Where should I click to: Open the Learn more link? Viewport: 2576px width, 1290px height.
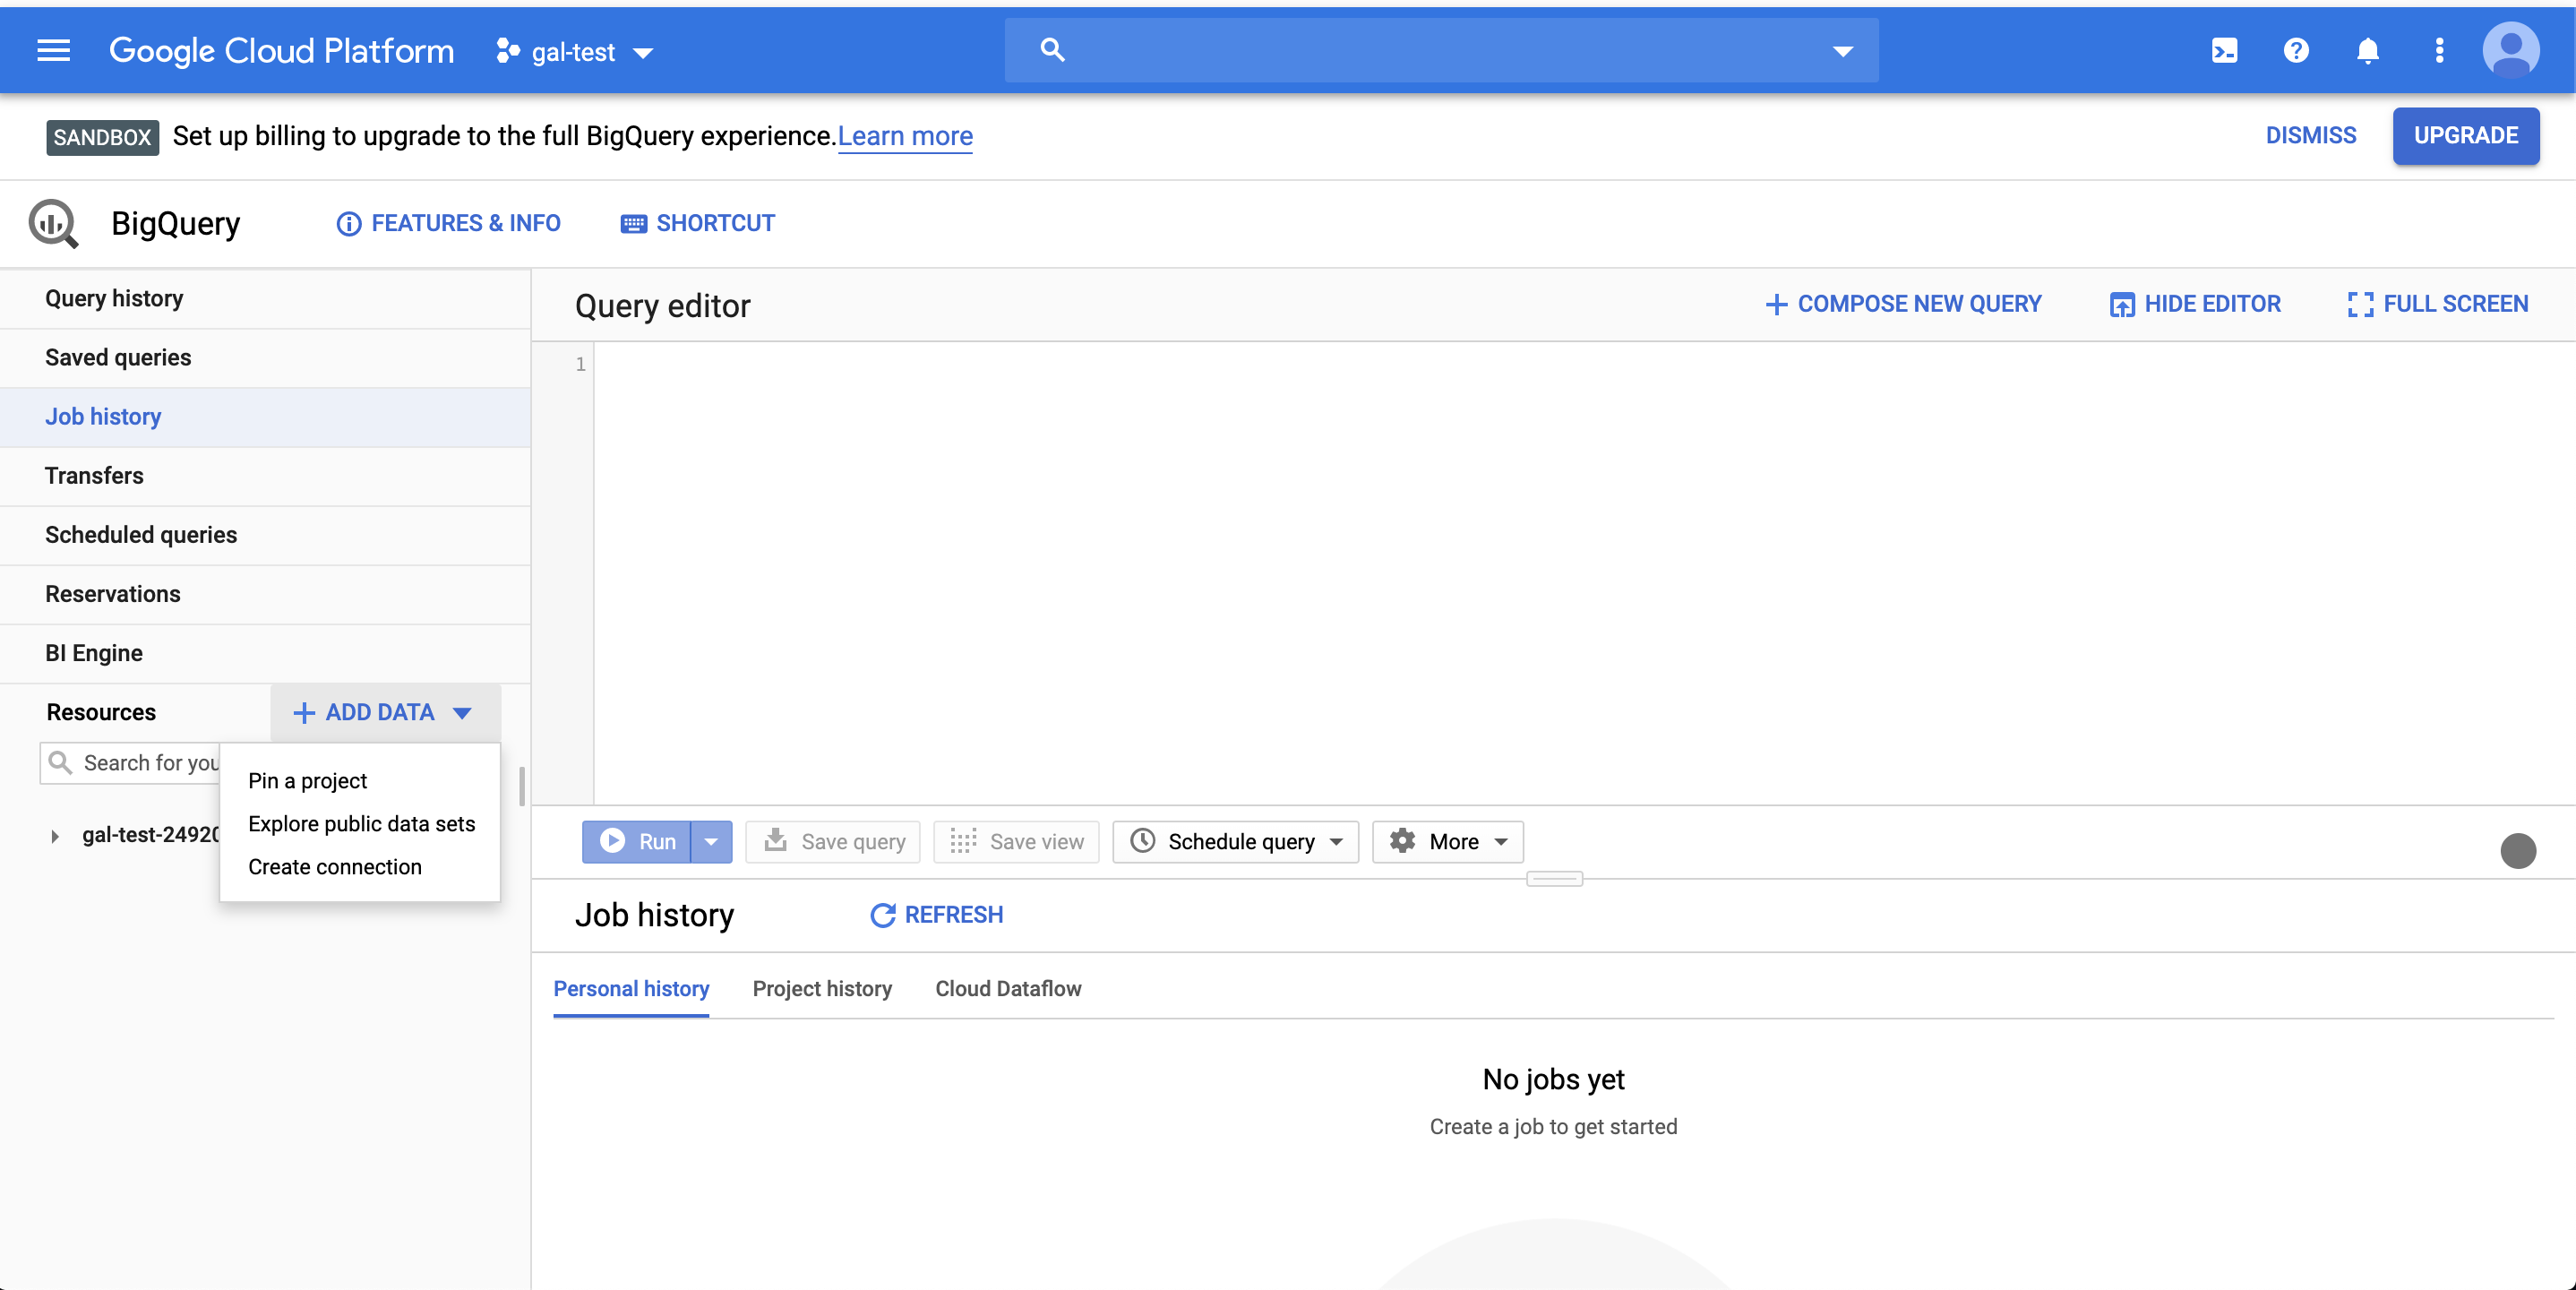pos(905,136)
